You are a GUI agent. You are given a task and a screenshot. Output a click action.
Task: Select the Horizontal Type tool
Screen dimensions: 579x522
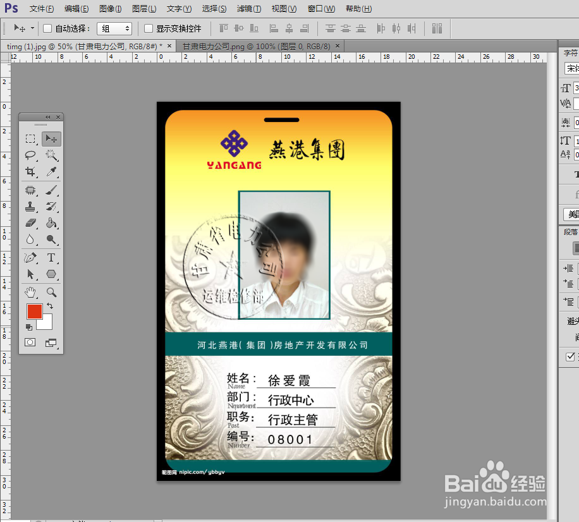pos(51,258)
